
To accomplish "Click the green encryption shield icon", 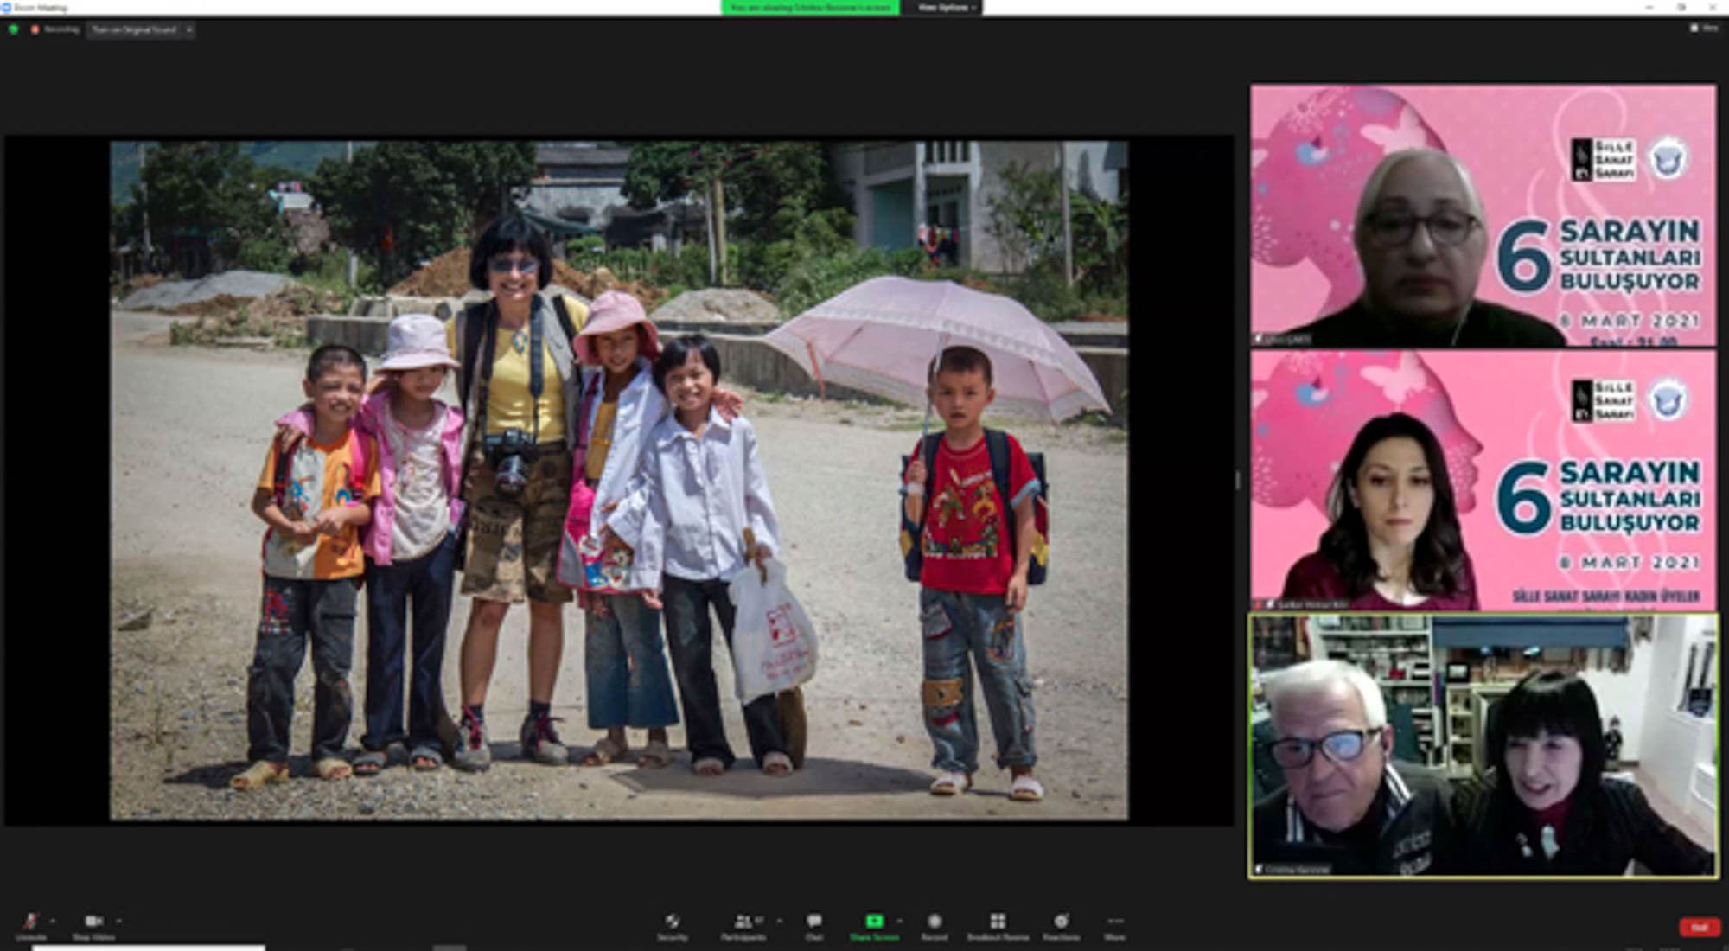I will 13,29.
